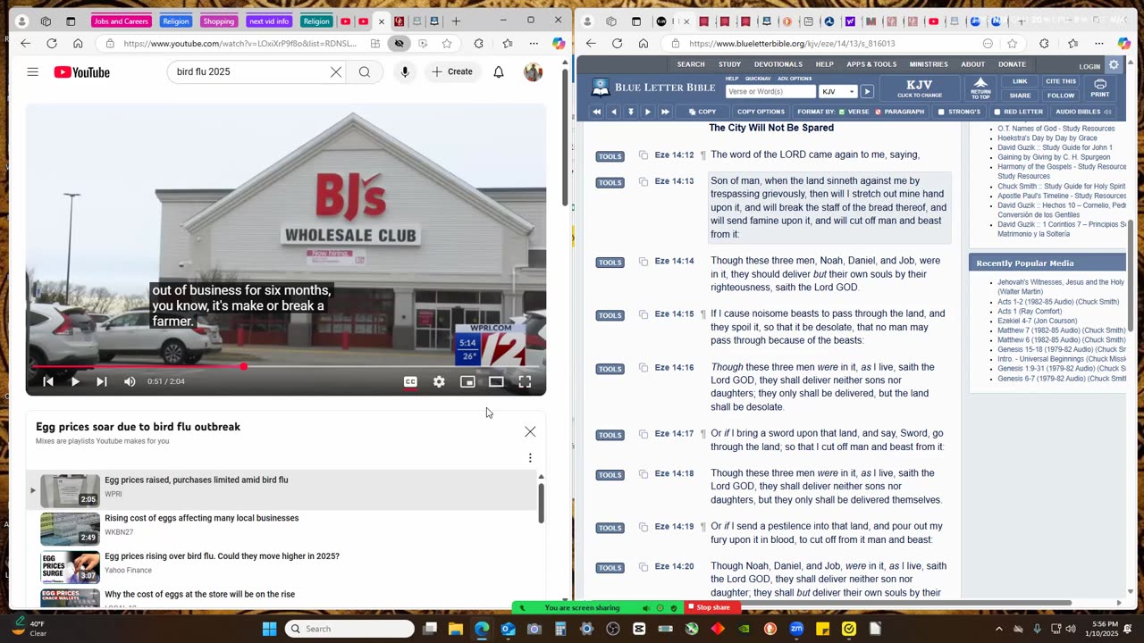The width and height of the screenshot is (1144, 643).
Task: Copy the passage with the COPY button
Action: point(702,112)
